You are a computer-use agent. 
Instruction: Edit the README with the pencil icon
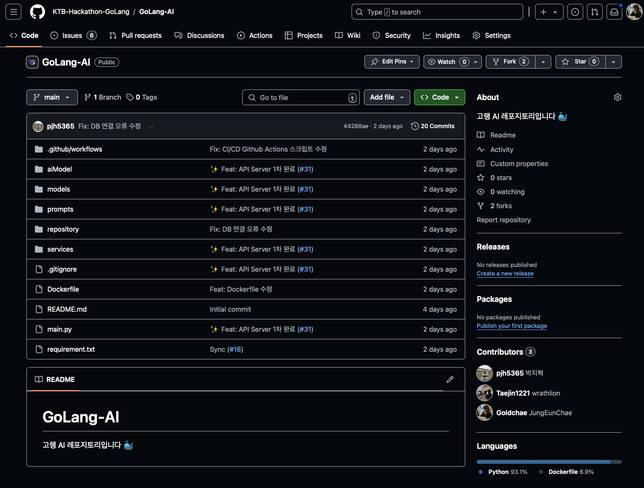(450, 379)
